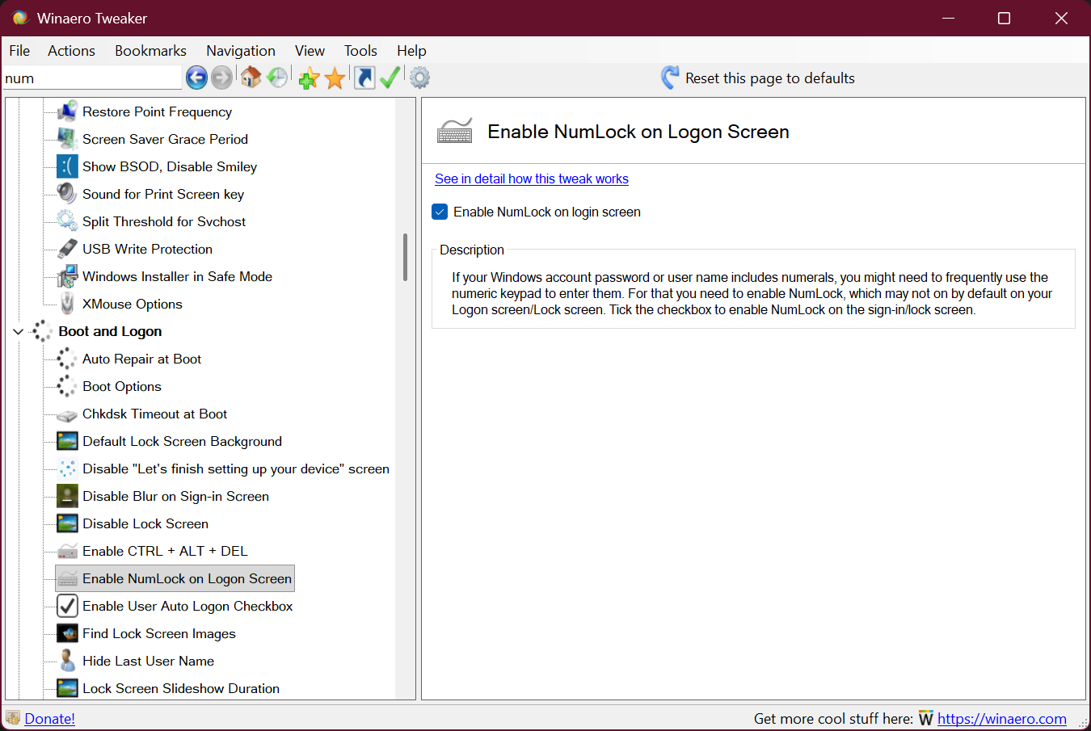Select Disable "Let's finish setting up your device" item

coord(236,468)
